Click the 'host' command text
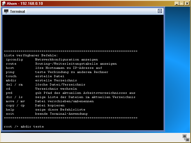The width and height of the screenshot is (191, 143). pos(10,68)
